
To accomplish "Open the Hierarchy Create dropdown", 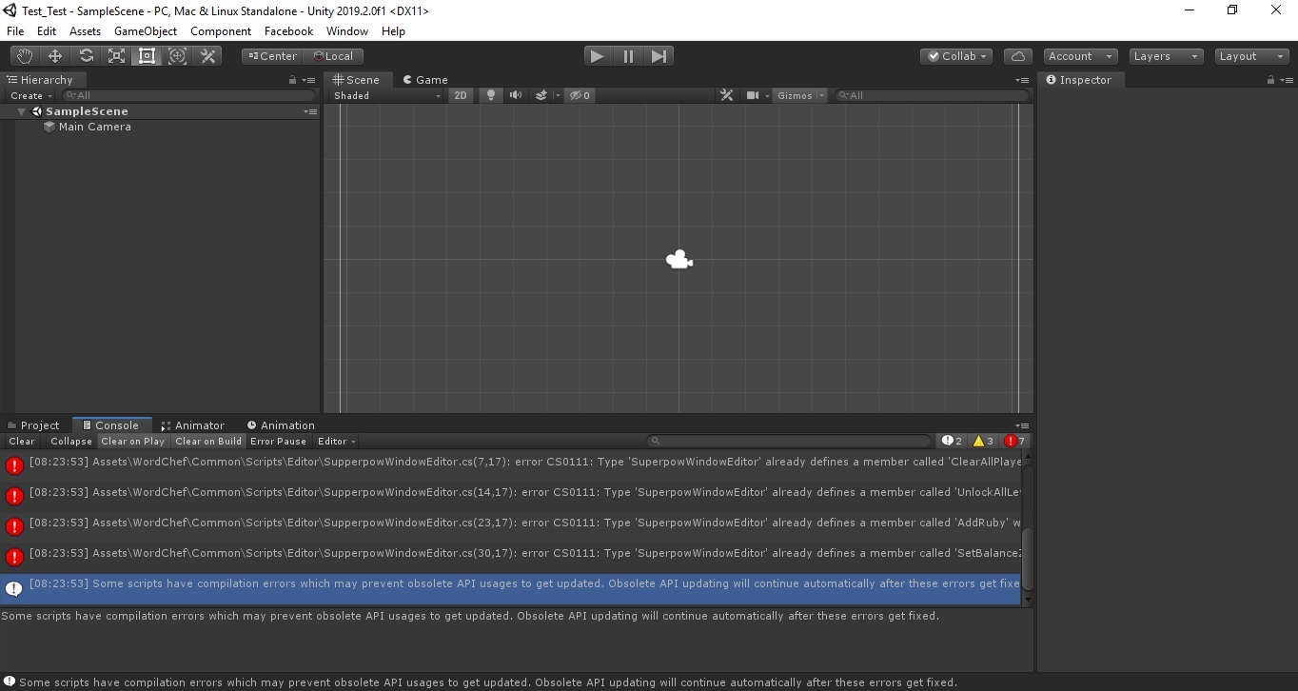I will pos(30,95).
